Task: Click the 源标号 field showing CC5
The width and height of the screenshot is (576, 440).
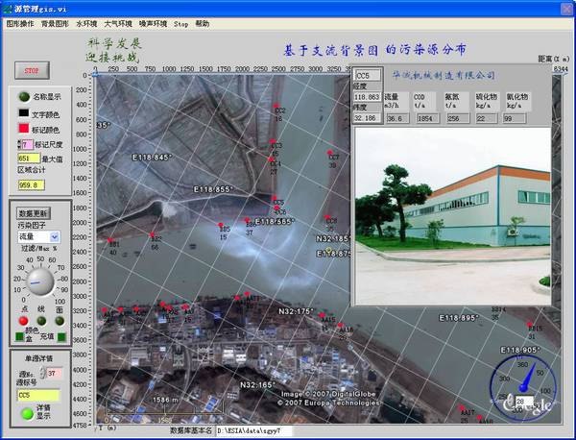Action: [38, 395]
